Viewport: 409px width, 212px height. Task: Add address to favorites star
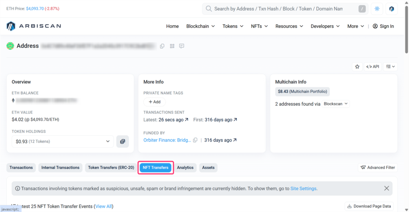(357, 67)
